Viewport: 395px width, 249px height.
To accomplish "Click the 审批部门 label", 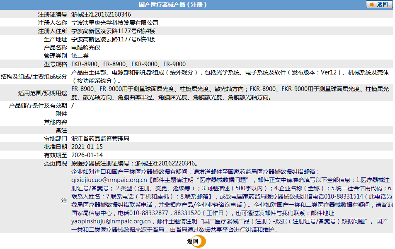I will [56, 139].
